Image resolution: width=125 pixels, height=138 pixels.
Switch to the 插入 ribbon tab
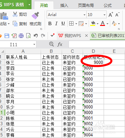[x=64, y=5]
